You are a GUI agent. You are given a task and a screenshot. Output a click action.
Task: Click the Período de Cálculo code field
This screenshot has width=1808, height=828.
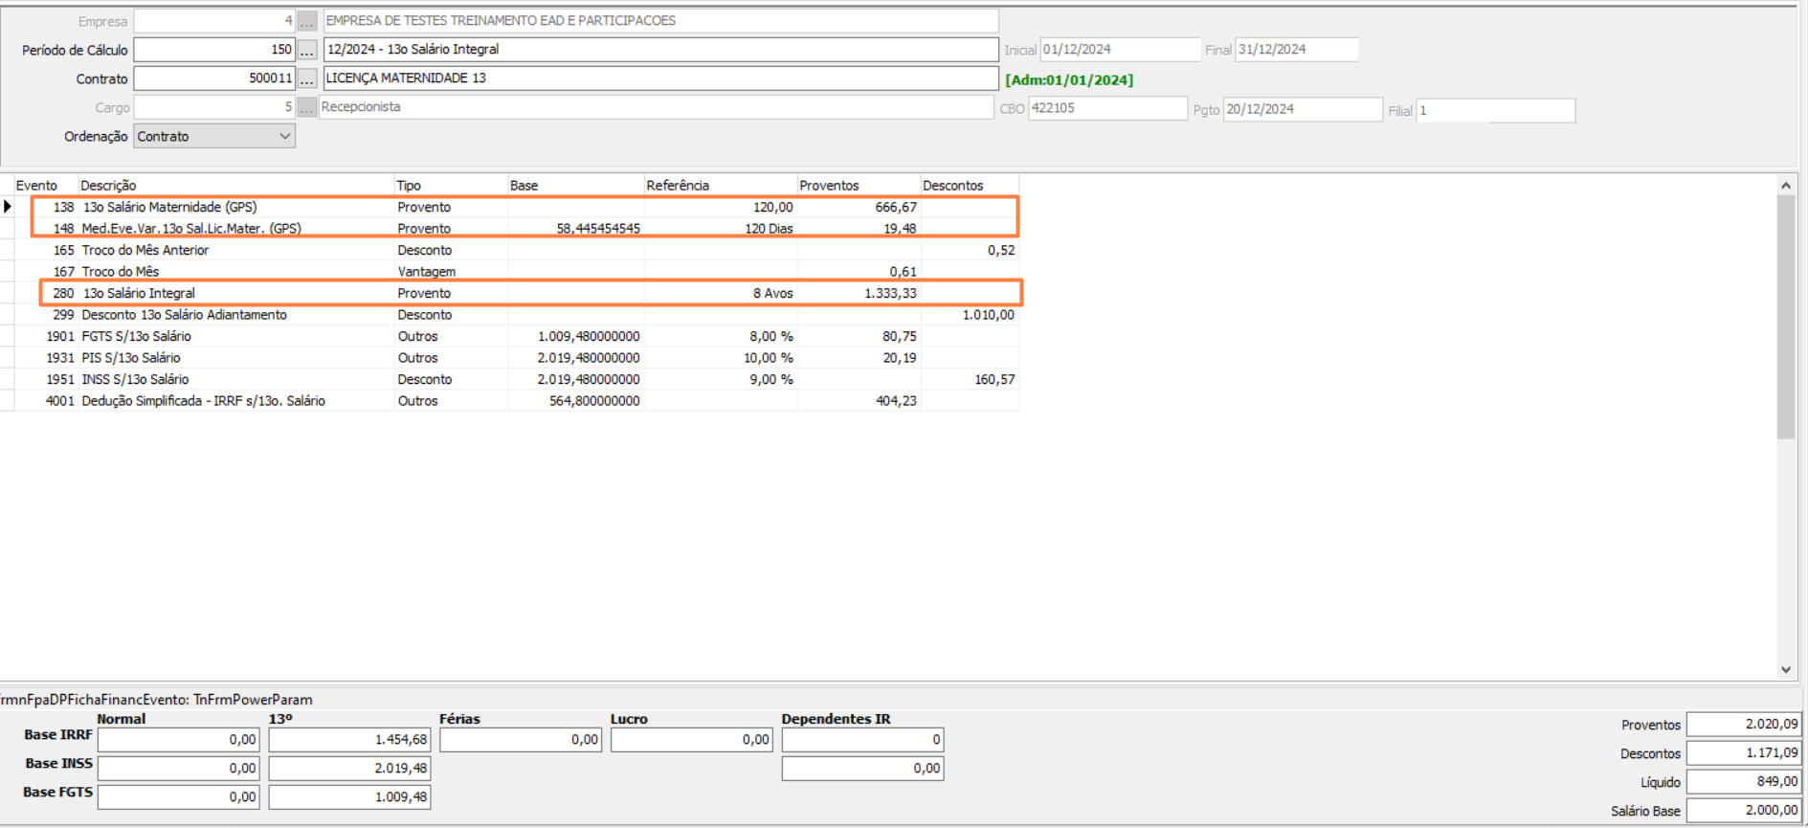[214, 50]
